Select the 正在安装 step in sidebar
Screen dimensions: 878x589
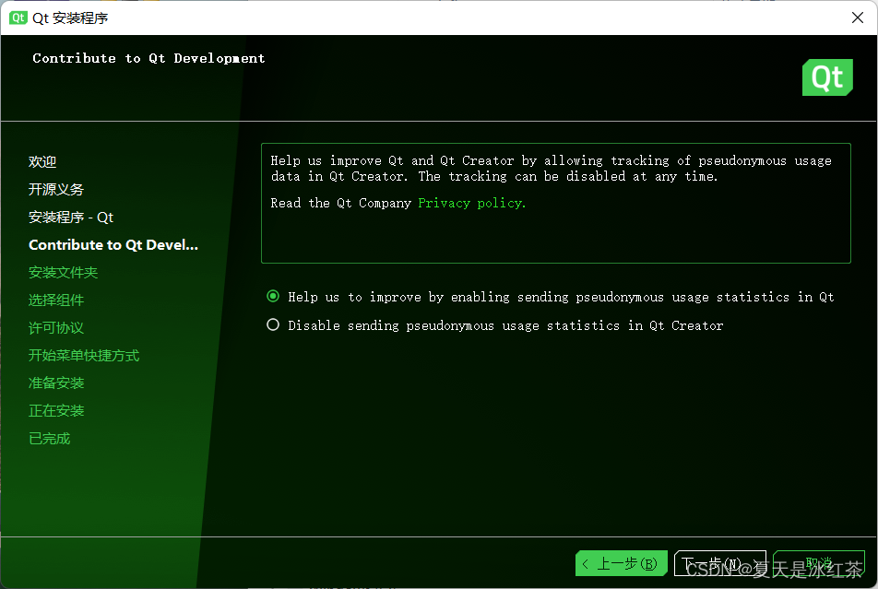click(56, 411)
